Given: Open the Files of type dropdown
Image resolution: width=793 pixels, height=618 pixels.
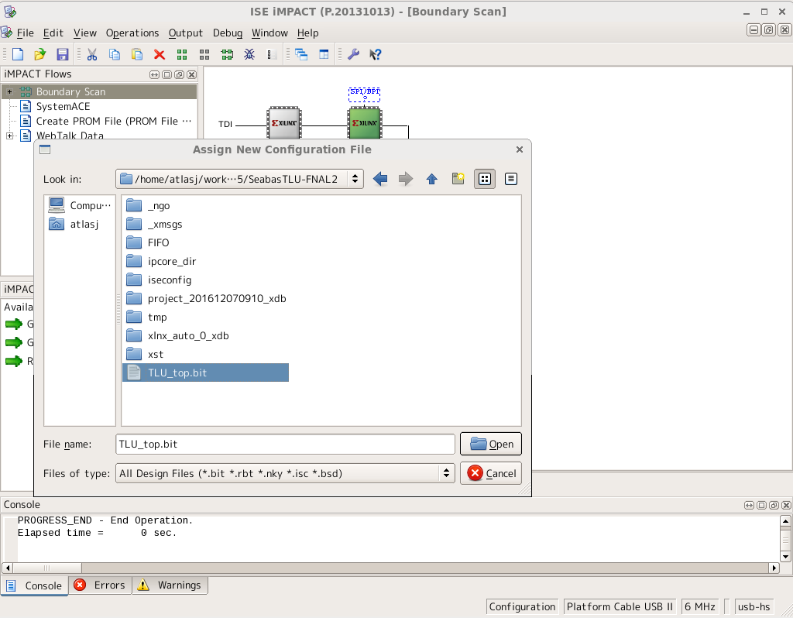Looking at the screenshot, I should click(x=284, y=473).
